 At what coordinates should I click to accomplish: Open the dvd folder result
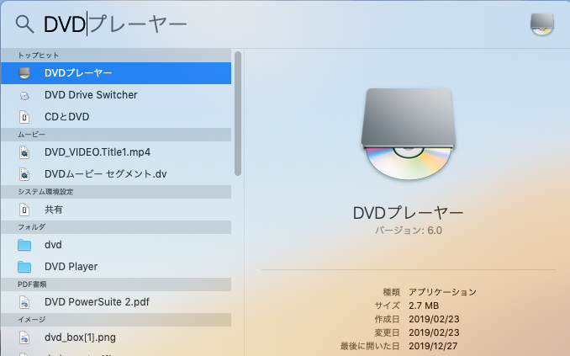[x=116, y=245]
